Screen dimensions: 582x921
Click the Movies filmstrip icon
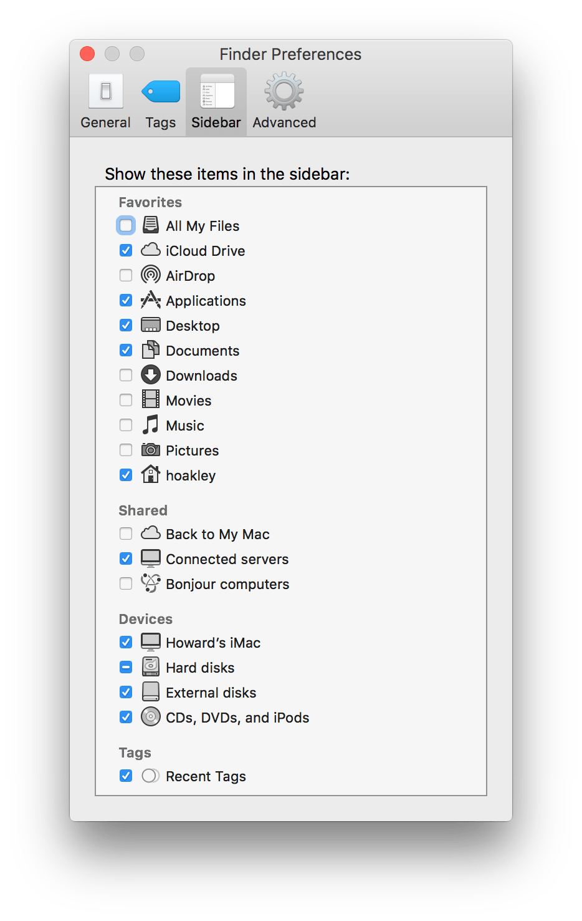[151, 400]
